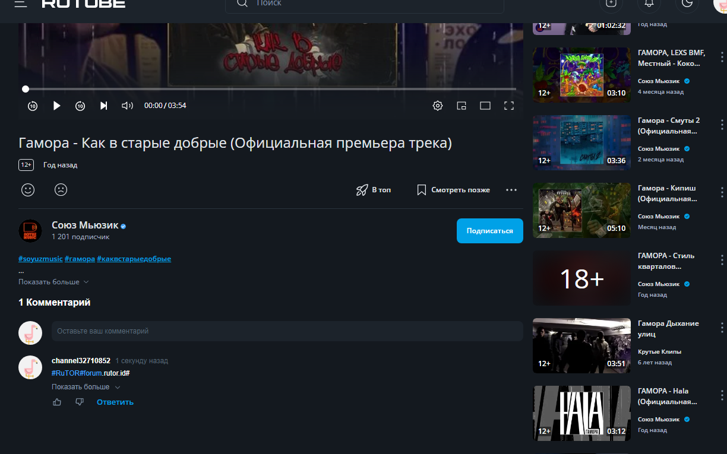The image size is (727, 454).
Task: Reply to comment with Ответить
Action: tap(115, 402)
